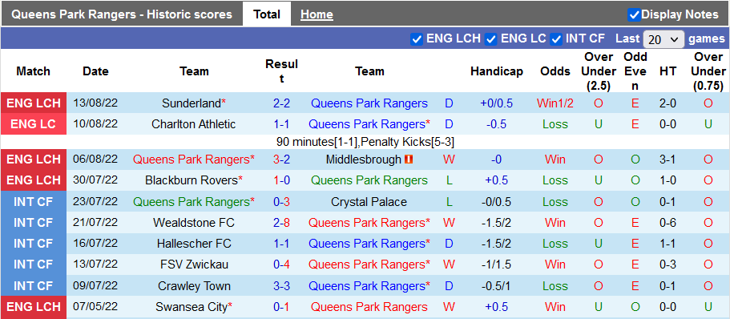Click the Match column header

33,71
